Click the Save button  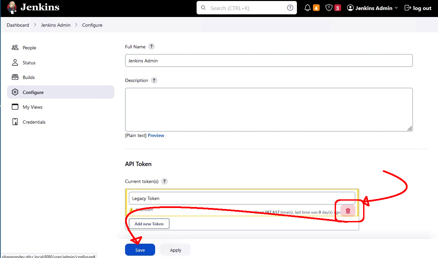click(140, 250)
